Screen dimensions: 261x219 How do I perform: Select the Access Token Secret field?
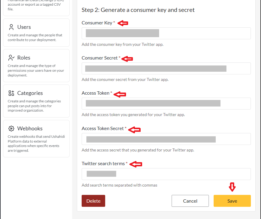(166, 139)
